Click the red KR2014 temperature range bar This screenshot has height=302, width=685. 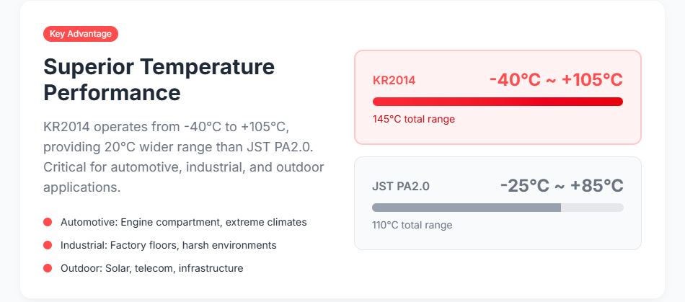coord(498,102)
